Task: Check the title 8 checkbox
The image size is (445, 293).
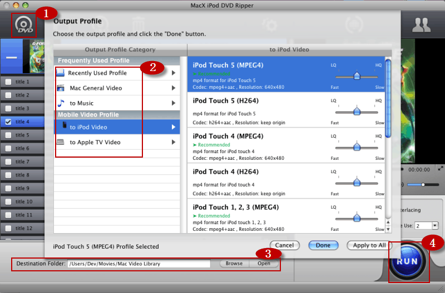Action: pos(8,175)
